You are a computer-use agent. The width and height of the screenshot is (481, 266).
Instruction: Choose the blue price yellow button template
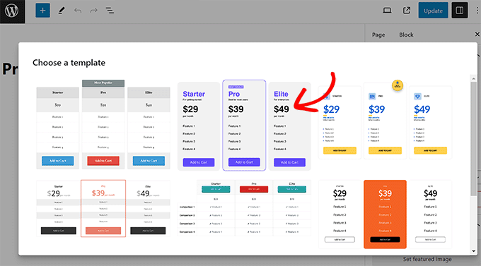pos(385,120)
